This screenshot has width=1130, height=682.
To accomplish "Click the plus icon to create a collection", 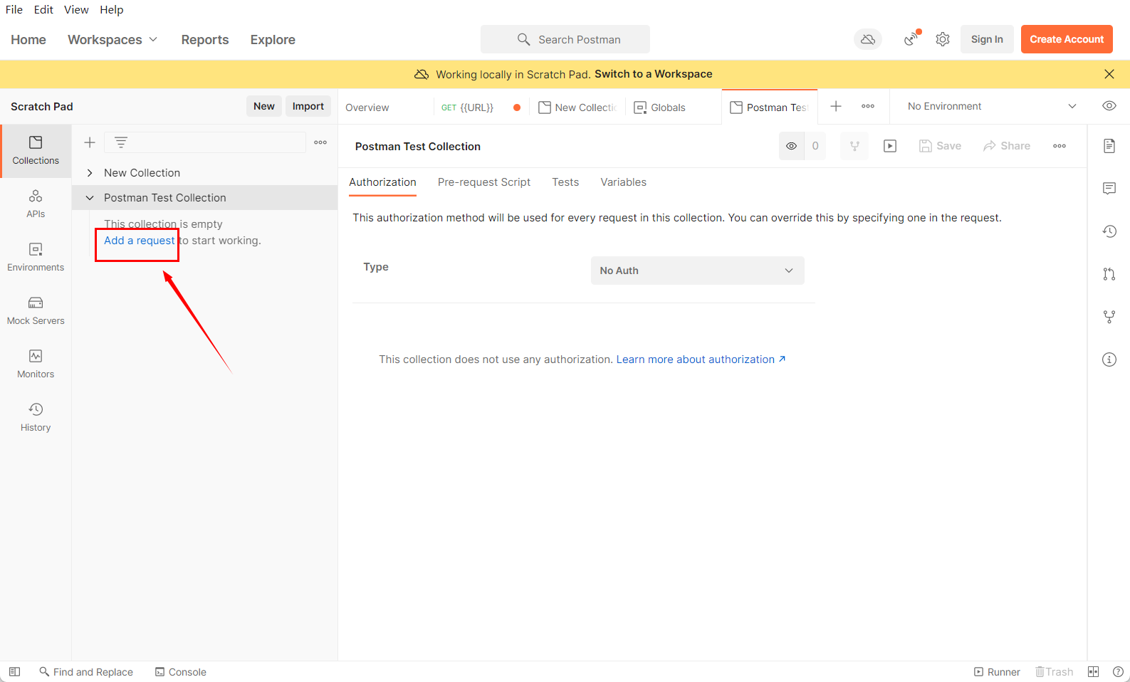I will point(90,142).
